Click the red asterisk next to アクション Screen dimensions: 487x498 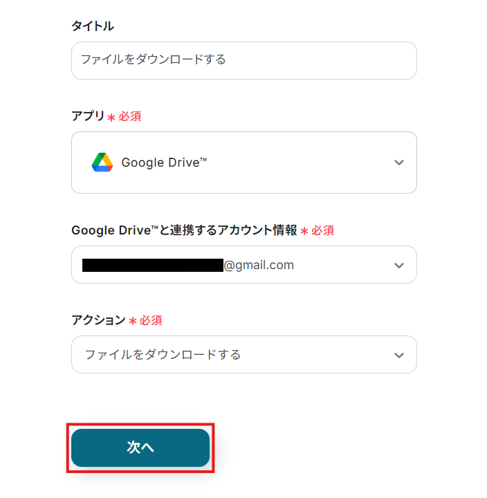(133, 322)
